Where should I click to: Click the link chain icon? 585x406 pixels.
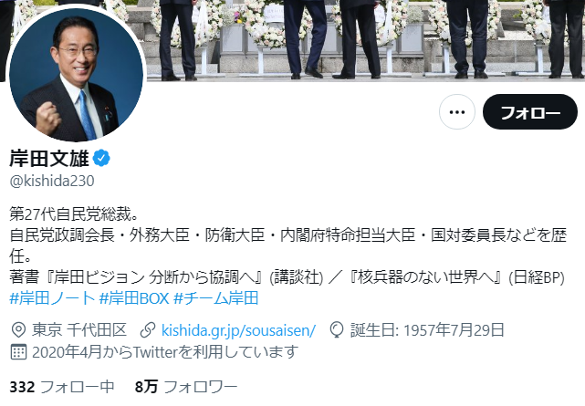coord(147,330)
